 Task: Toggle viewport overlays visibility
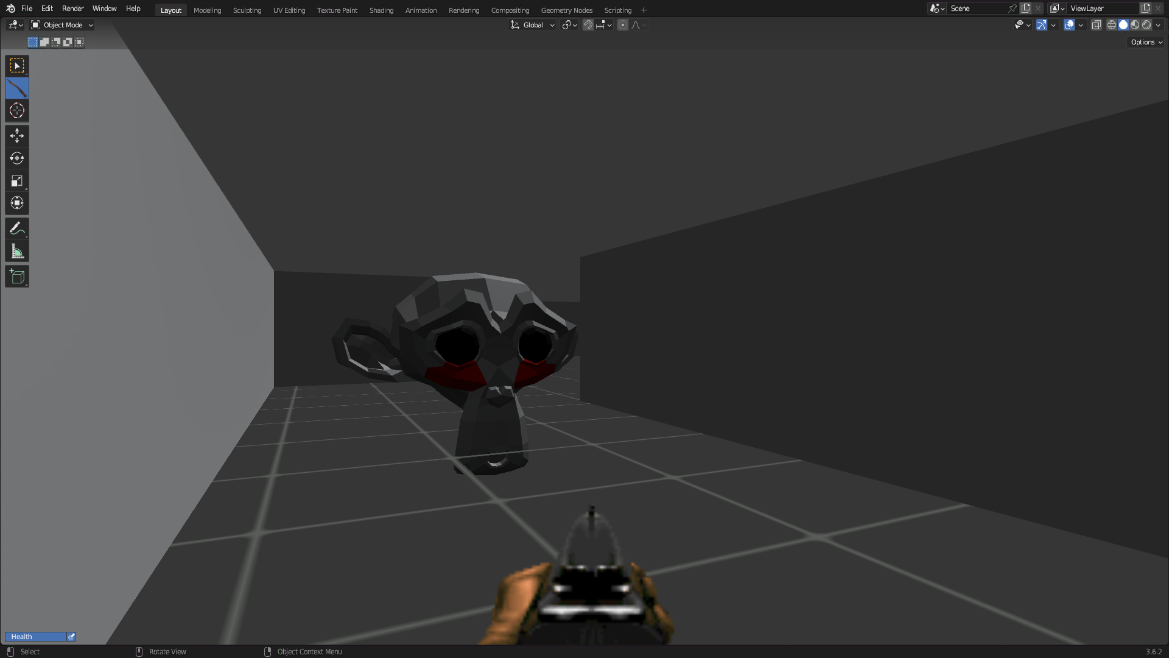click(1069, 25)
